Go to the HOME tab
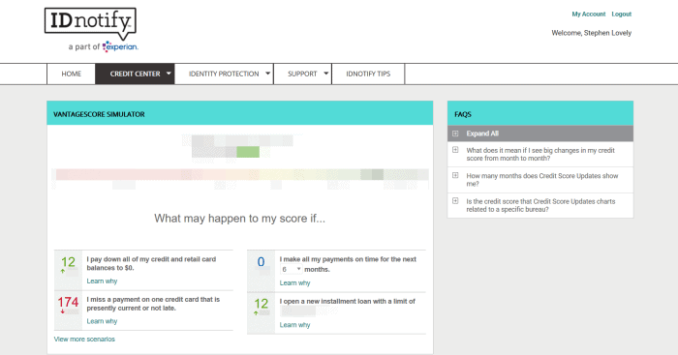678x355 pixels. 72,74
